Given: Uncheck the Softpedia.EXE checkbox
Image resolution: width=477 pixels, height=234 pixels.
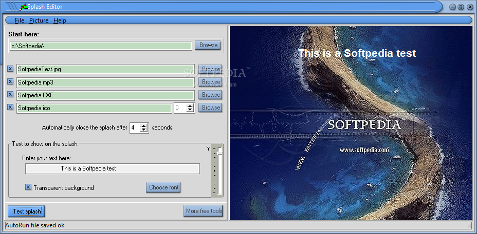Looking at the screenshot, I should tap(10, 94).
